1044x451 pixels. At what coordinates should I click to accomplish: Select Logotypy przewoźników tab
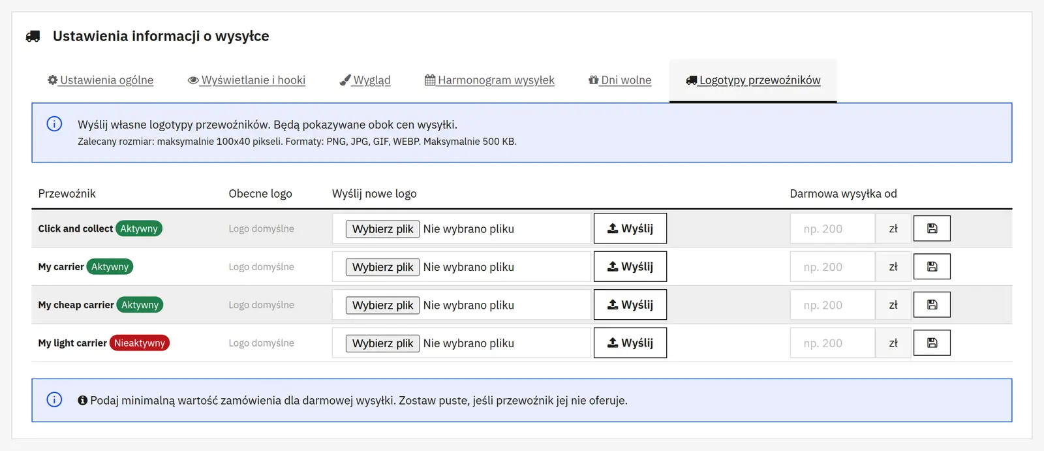point(753,80)
